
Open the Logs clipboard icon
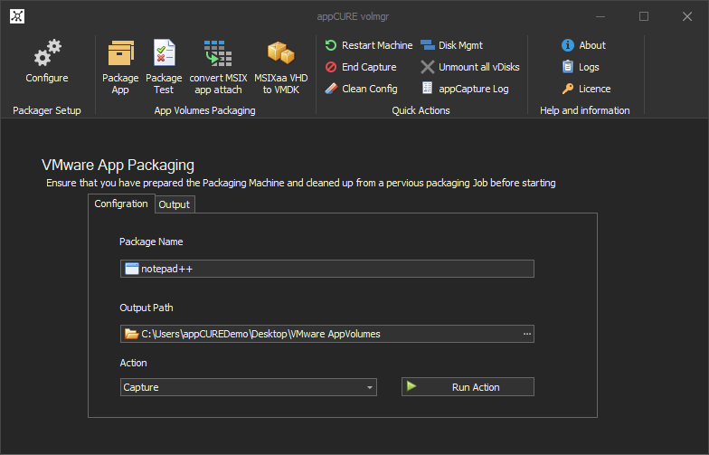click(568, 67)
